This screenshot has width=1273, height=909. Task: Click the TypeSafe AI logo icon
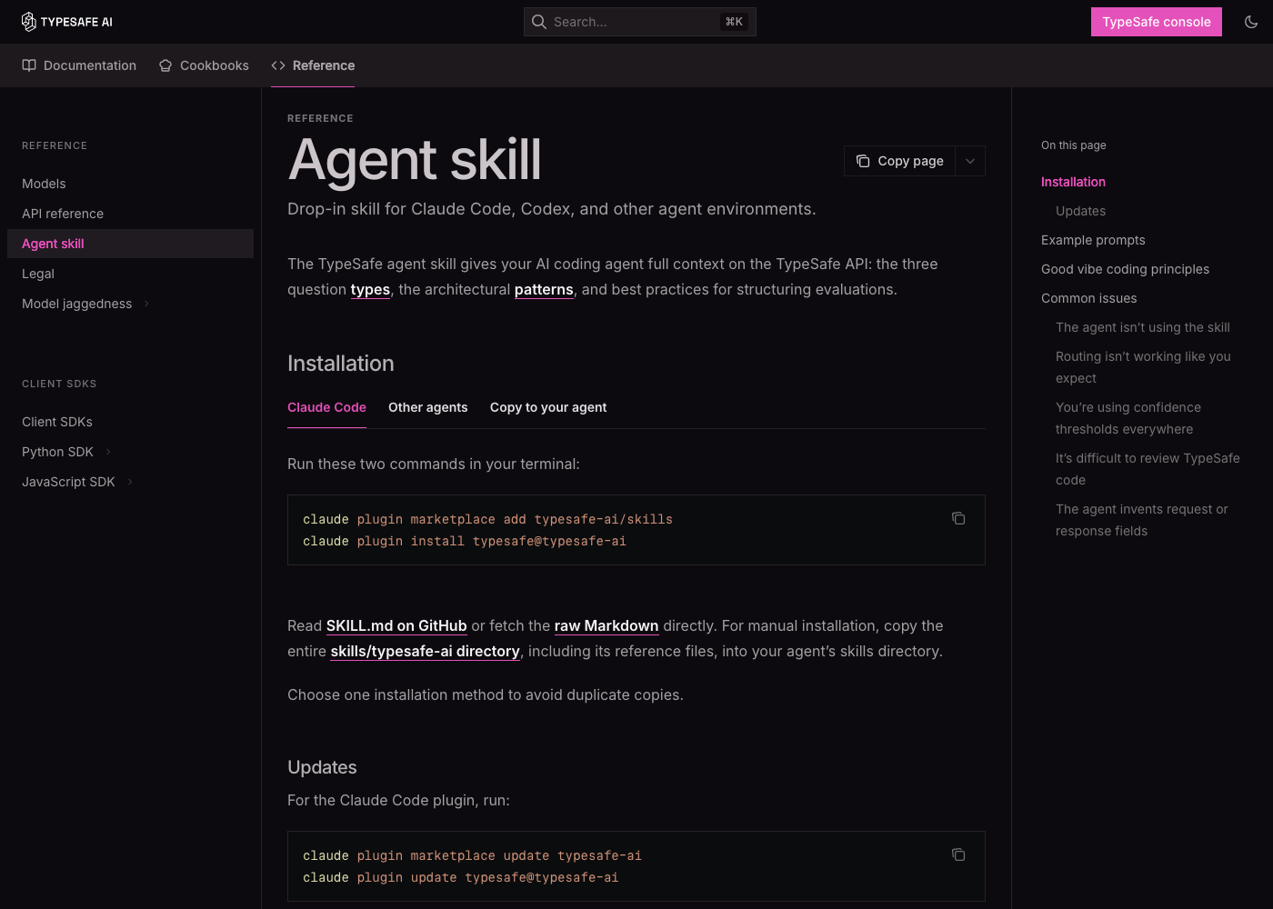coord(29,22)
